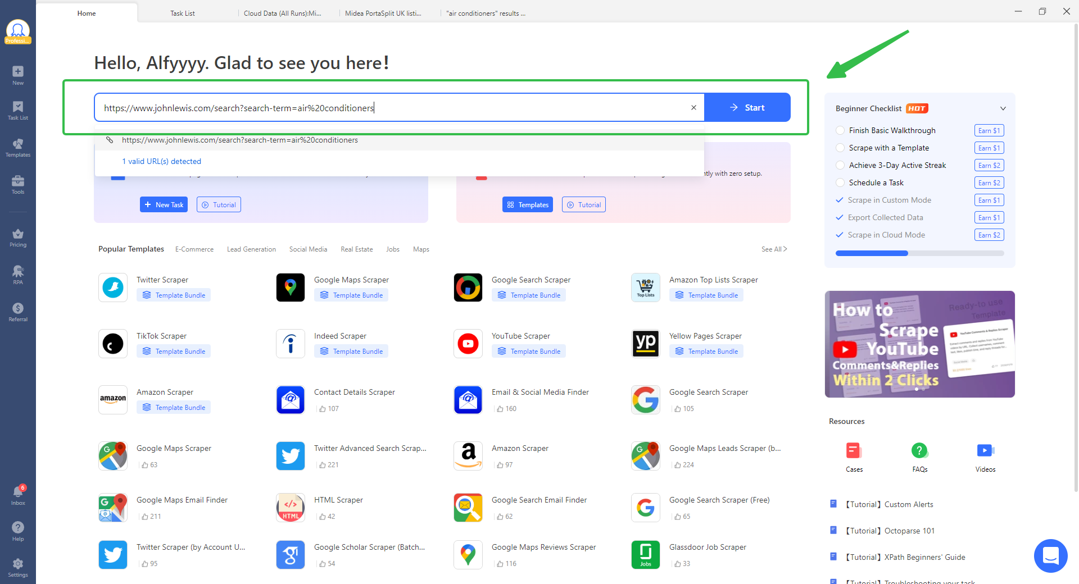
Task: Select the detected johnlewis URL suggestion
Action: click(x=399, y=140)
